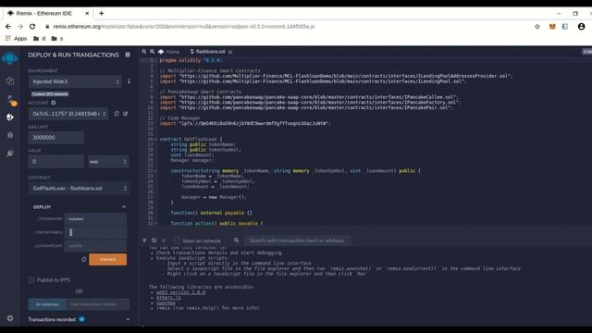The height and width of the screenshot is (333, 592).
Task: Open the MetaMask fox extension
Action: [552, 27]
